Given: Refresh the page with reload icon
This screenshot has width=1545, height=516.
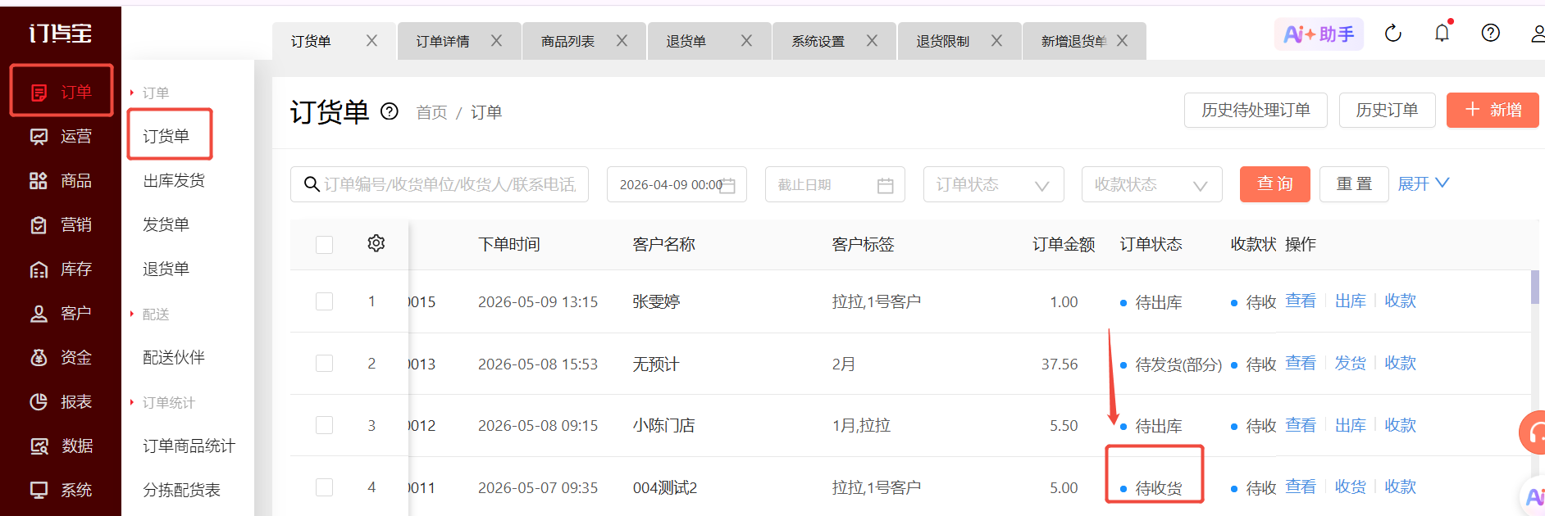Looking at the screenshot, I should [1393, 34].
